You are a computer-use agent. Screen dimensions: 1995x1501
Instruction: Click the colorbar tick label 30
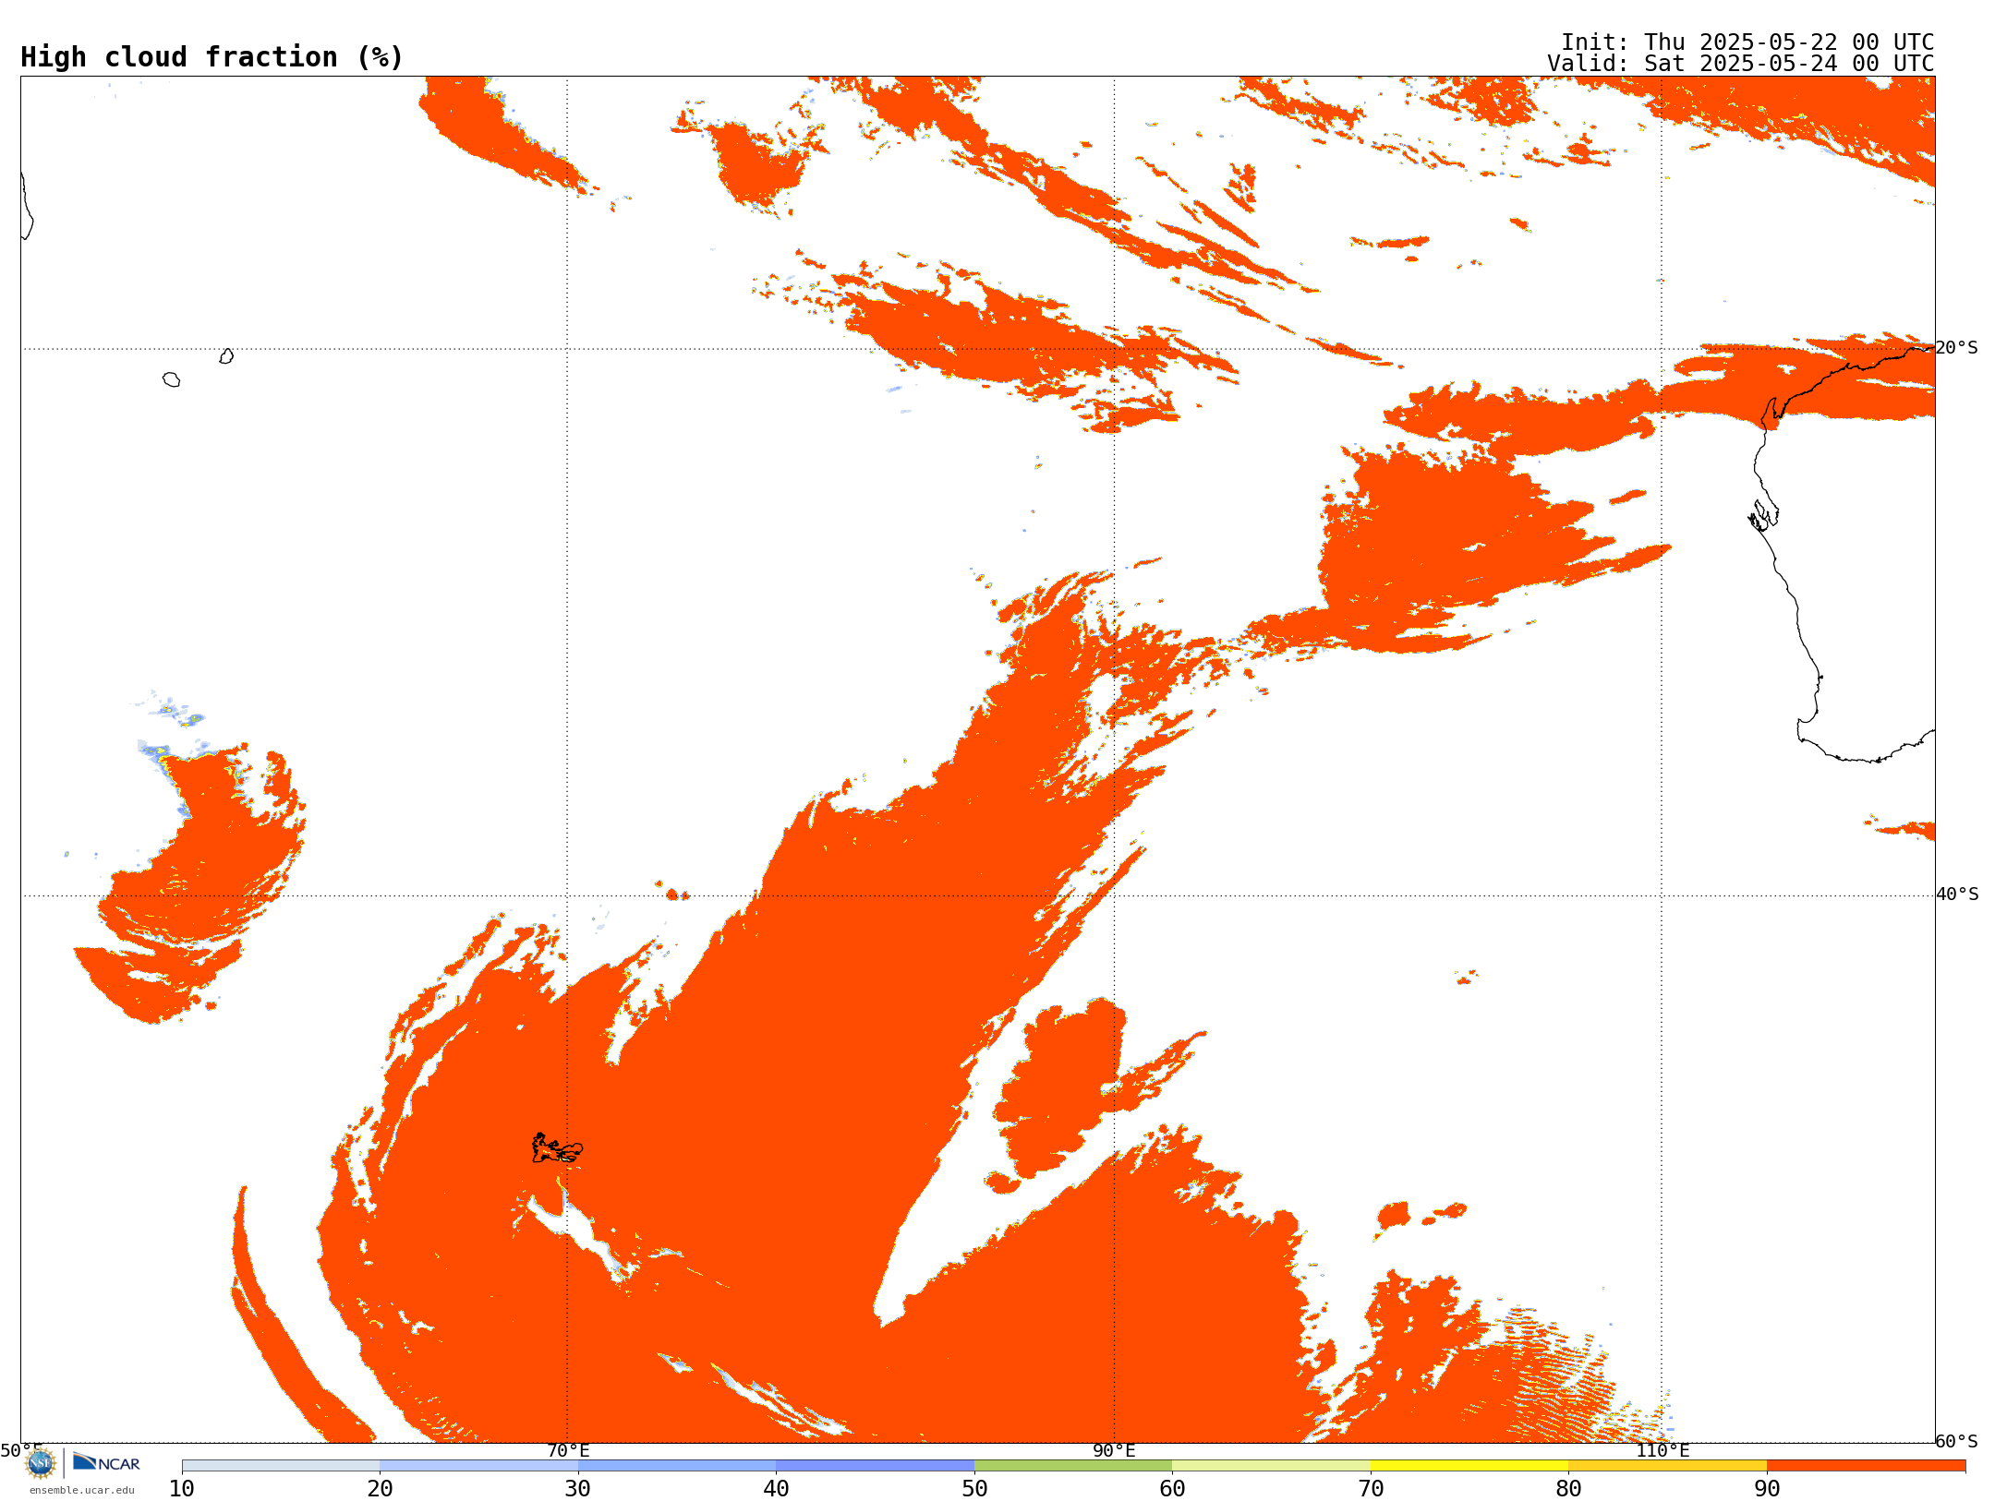[578, 1488]
